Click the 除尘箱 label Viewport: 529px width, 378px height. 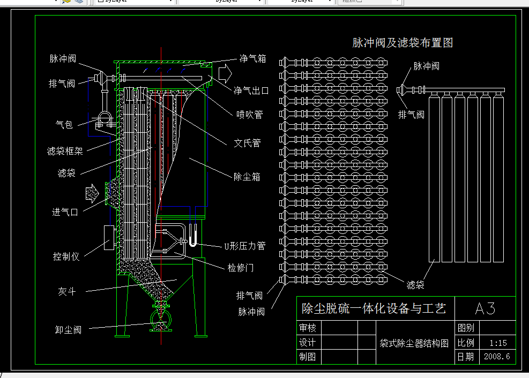pos(247,177)
